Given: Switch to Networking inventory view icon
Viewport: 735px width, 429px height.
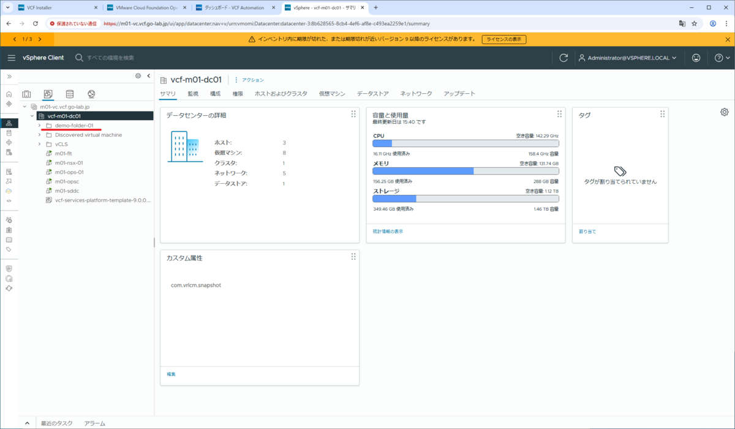Looking at the screenshot, I should point(91,94).
